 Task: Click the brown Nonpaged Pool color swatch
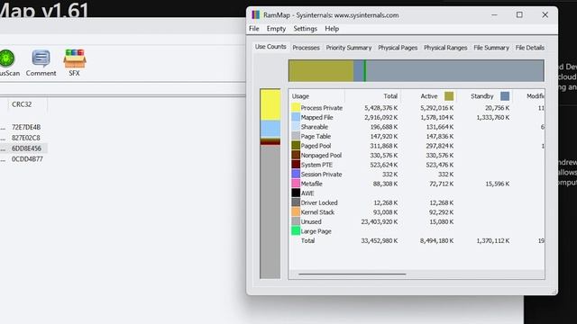(x=296, y=156)
